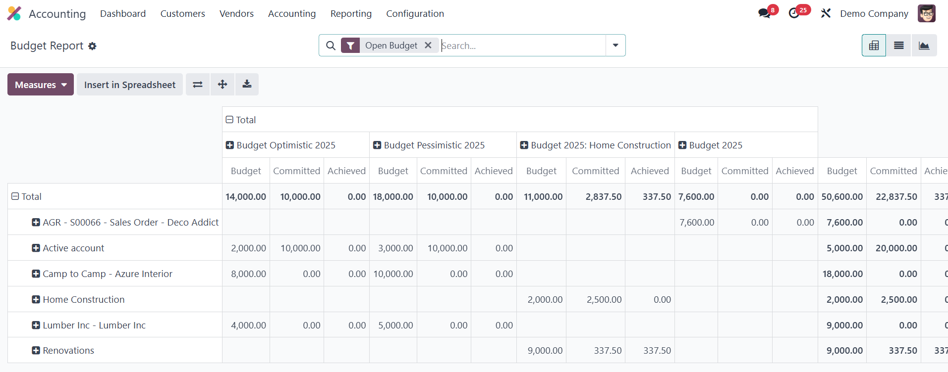Click the Budget Report gear icon
The width and height of the screenshot is (948, 372).
[x=92, y=46]
